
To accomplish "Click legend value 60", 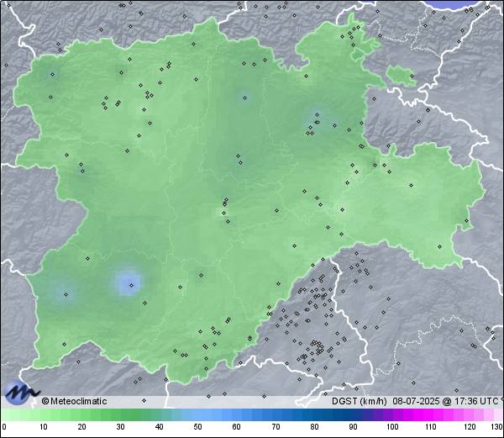I will pyautogui.click(x=237, y=427).
